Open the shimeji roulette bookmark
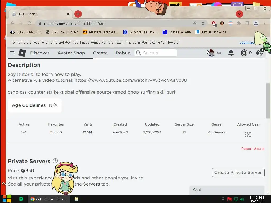This screenshot has height=203, width=271. (177, 32)
